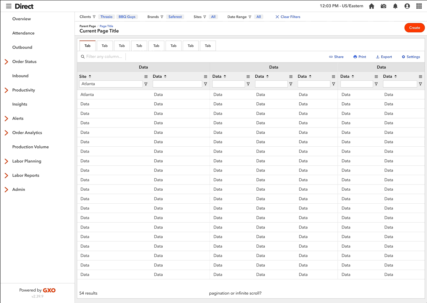427x303 pixels.
Task: Open the camera/screenshot icon in the top bar
Action: tap(383, 6)
